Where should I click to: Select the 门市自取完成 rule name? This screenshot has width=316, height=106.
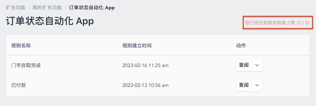point(26,65)
